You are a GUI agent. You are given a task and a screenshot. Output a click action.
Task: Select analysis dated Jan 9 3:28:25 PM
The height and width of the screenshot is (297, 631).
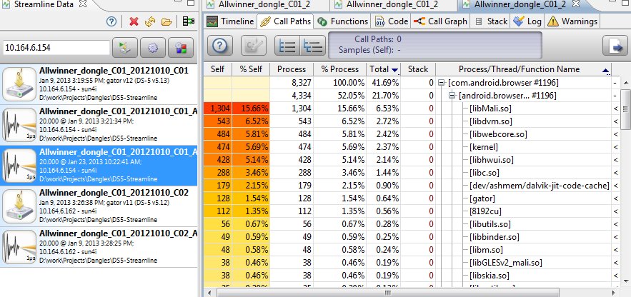point(99,247)
